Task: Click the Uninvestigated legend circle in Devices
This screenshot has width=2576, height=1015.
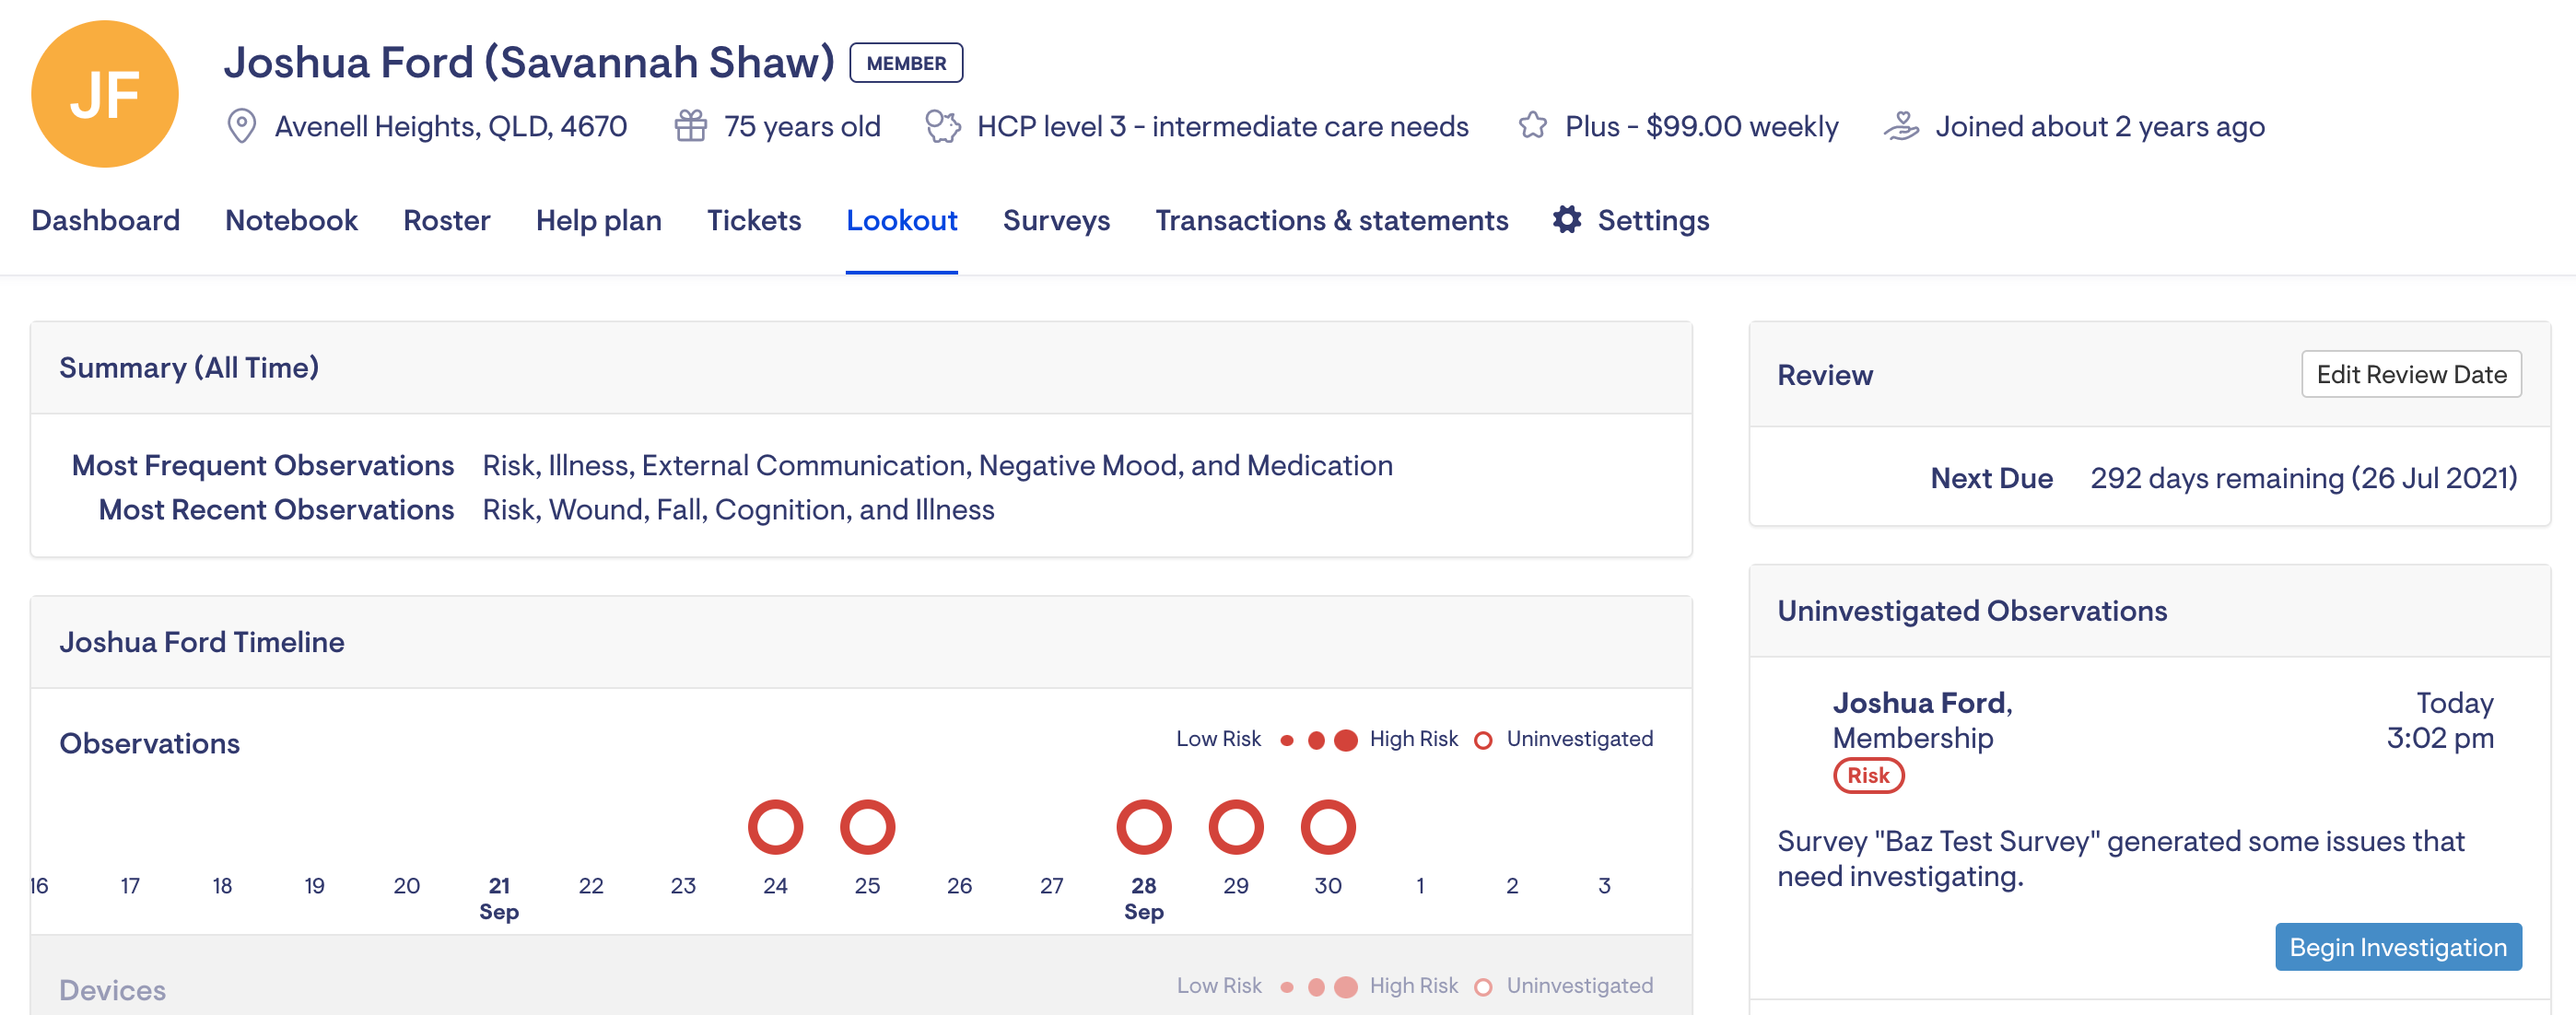Action: pos(1483,987)
